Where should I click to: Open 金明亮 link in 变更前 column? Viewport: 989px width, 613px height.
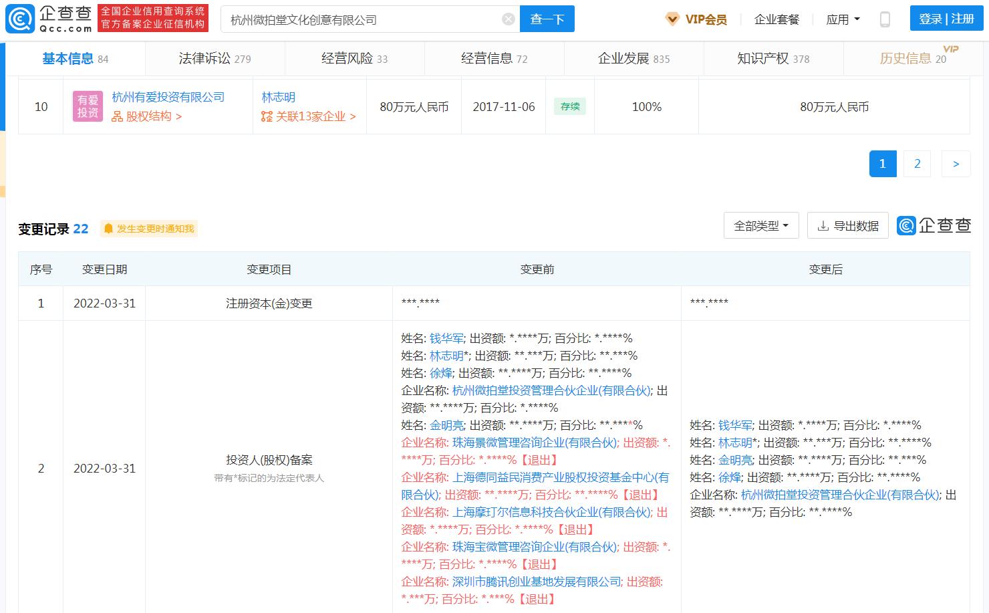[x=446, y=425]
